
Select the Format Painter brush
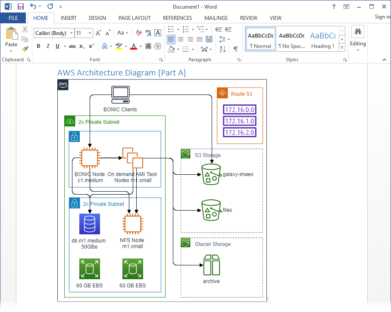[25, 49]
